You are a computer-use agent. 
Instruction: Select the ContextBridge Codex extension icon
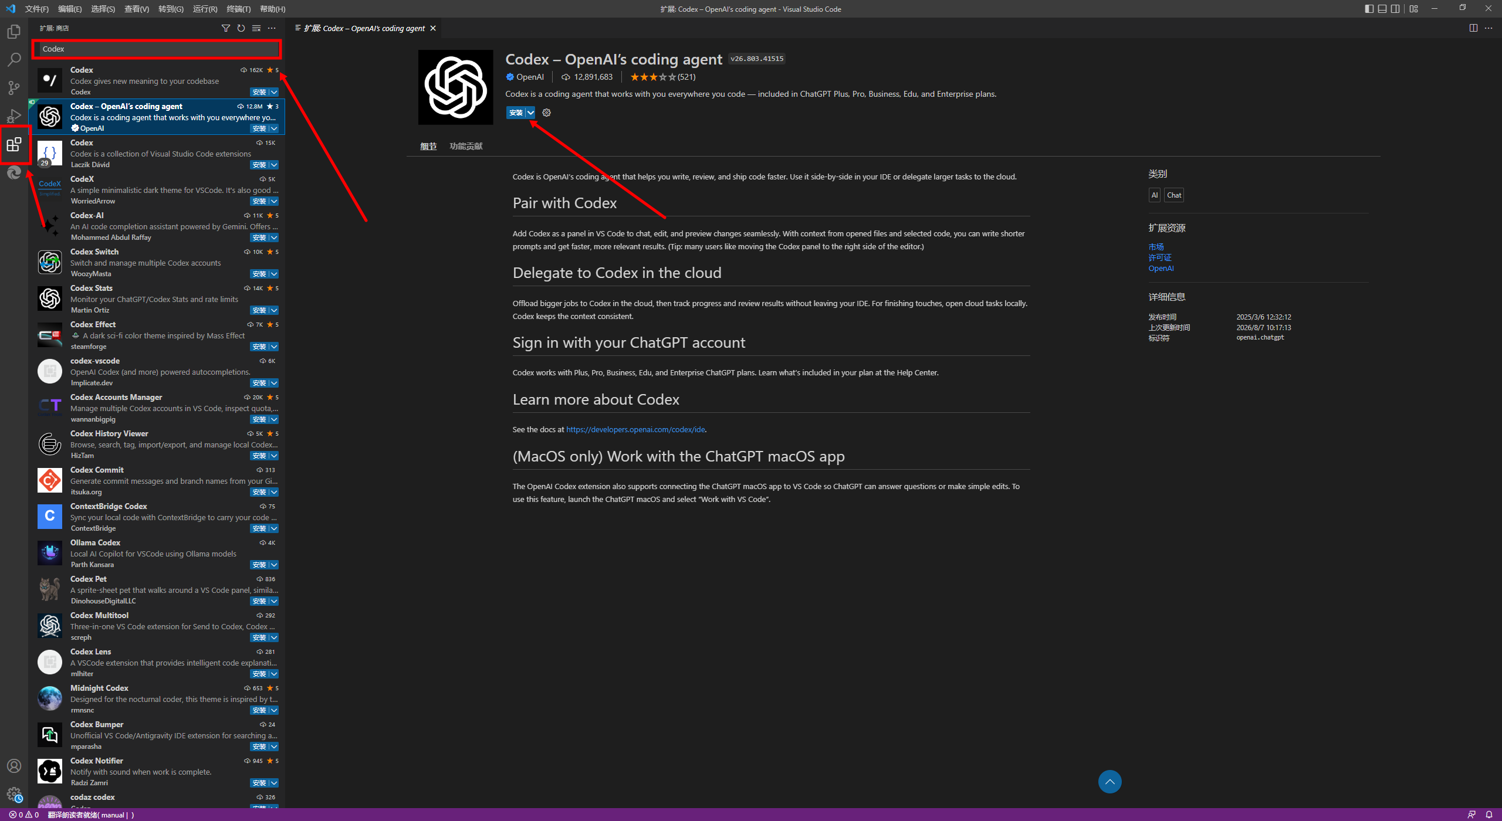(50, 517)
